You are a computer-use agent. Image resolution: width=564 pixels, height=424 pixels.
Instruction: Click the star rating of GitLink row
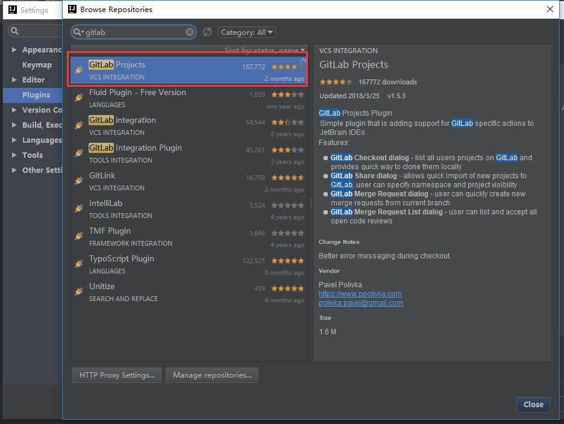pos(287,178)
